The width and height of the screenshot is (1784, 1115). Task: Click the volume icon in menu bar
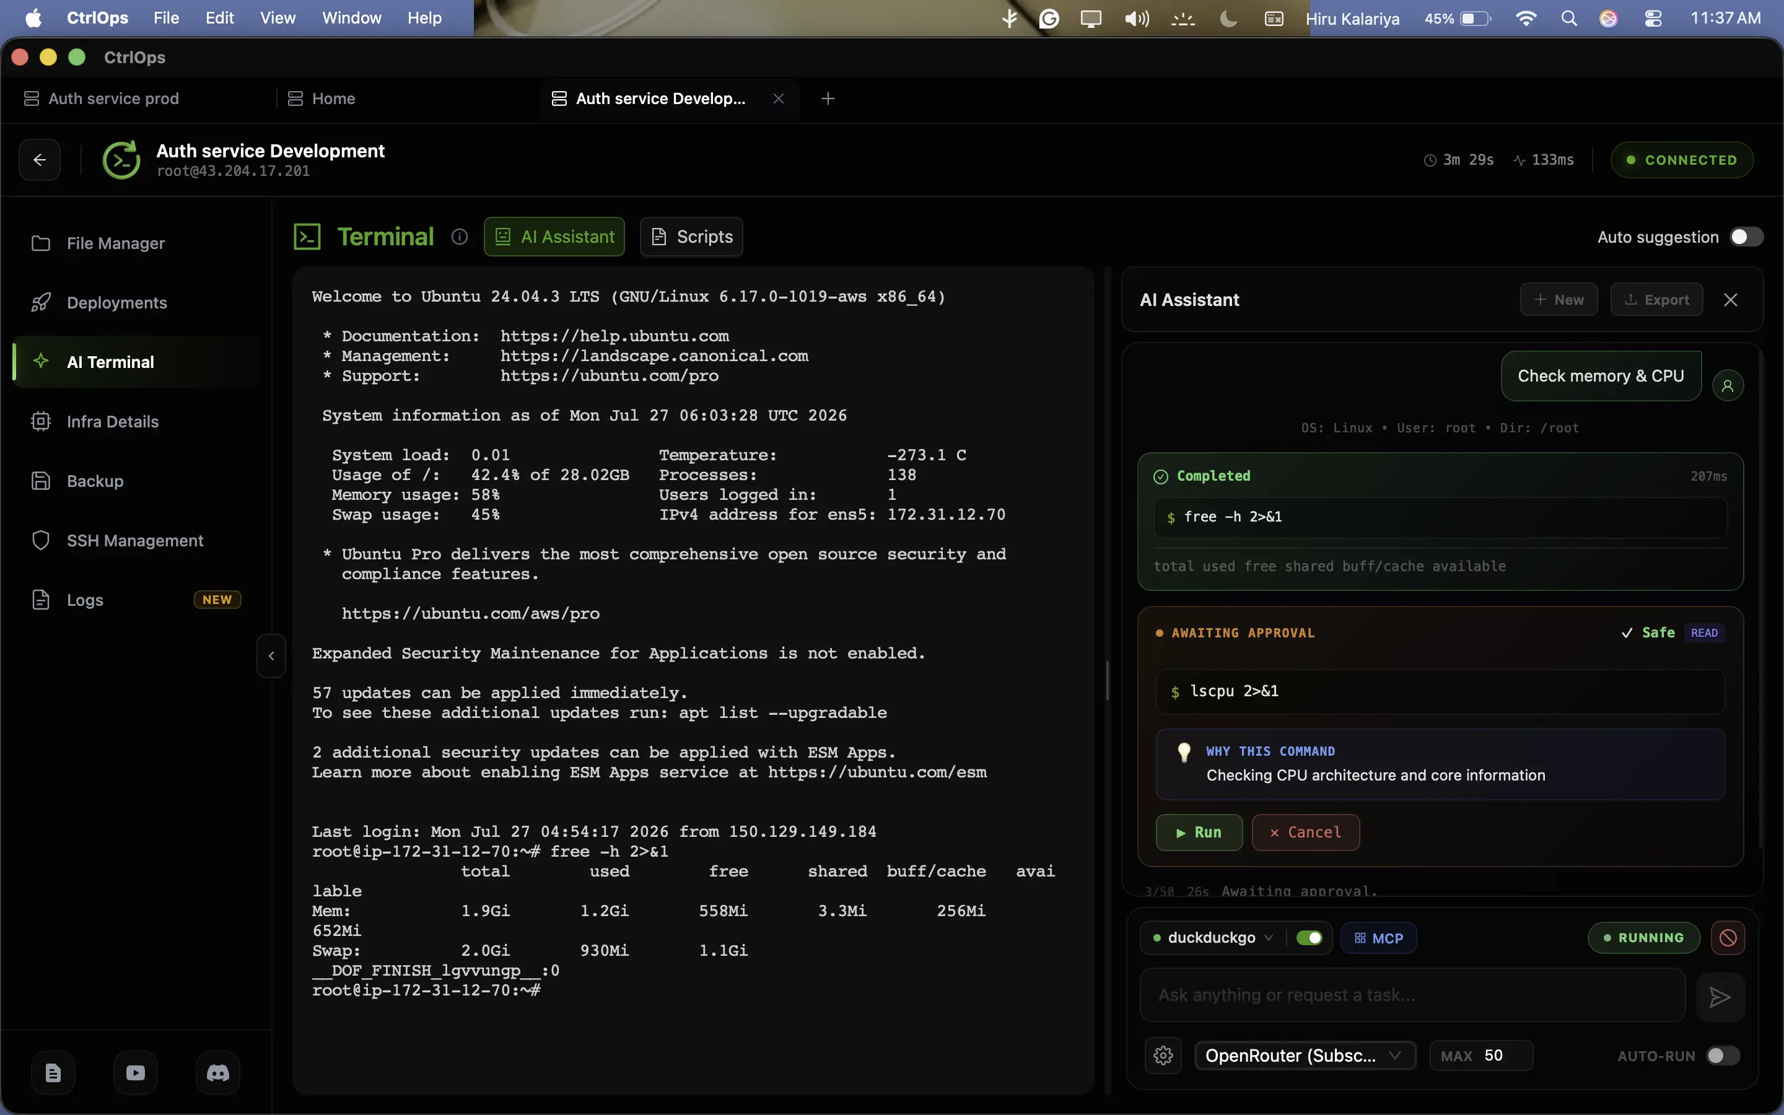pyautogui.click(x=1137, y=19)
